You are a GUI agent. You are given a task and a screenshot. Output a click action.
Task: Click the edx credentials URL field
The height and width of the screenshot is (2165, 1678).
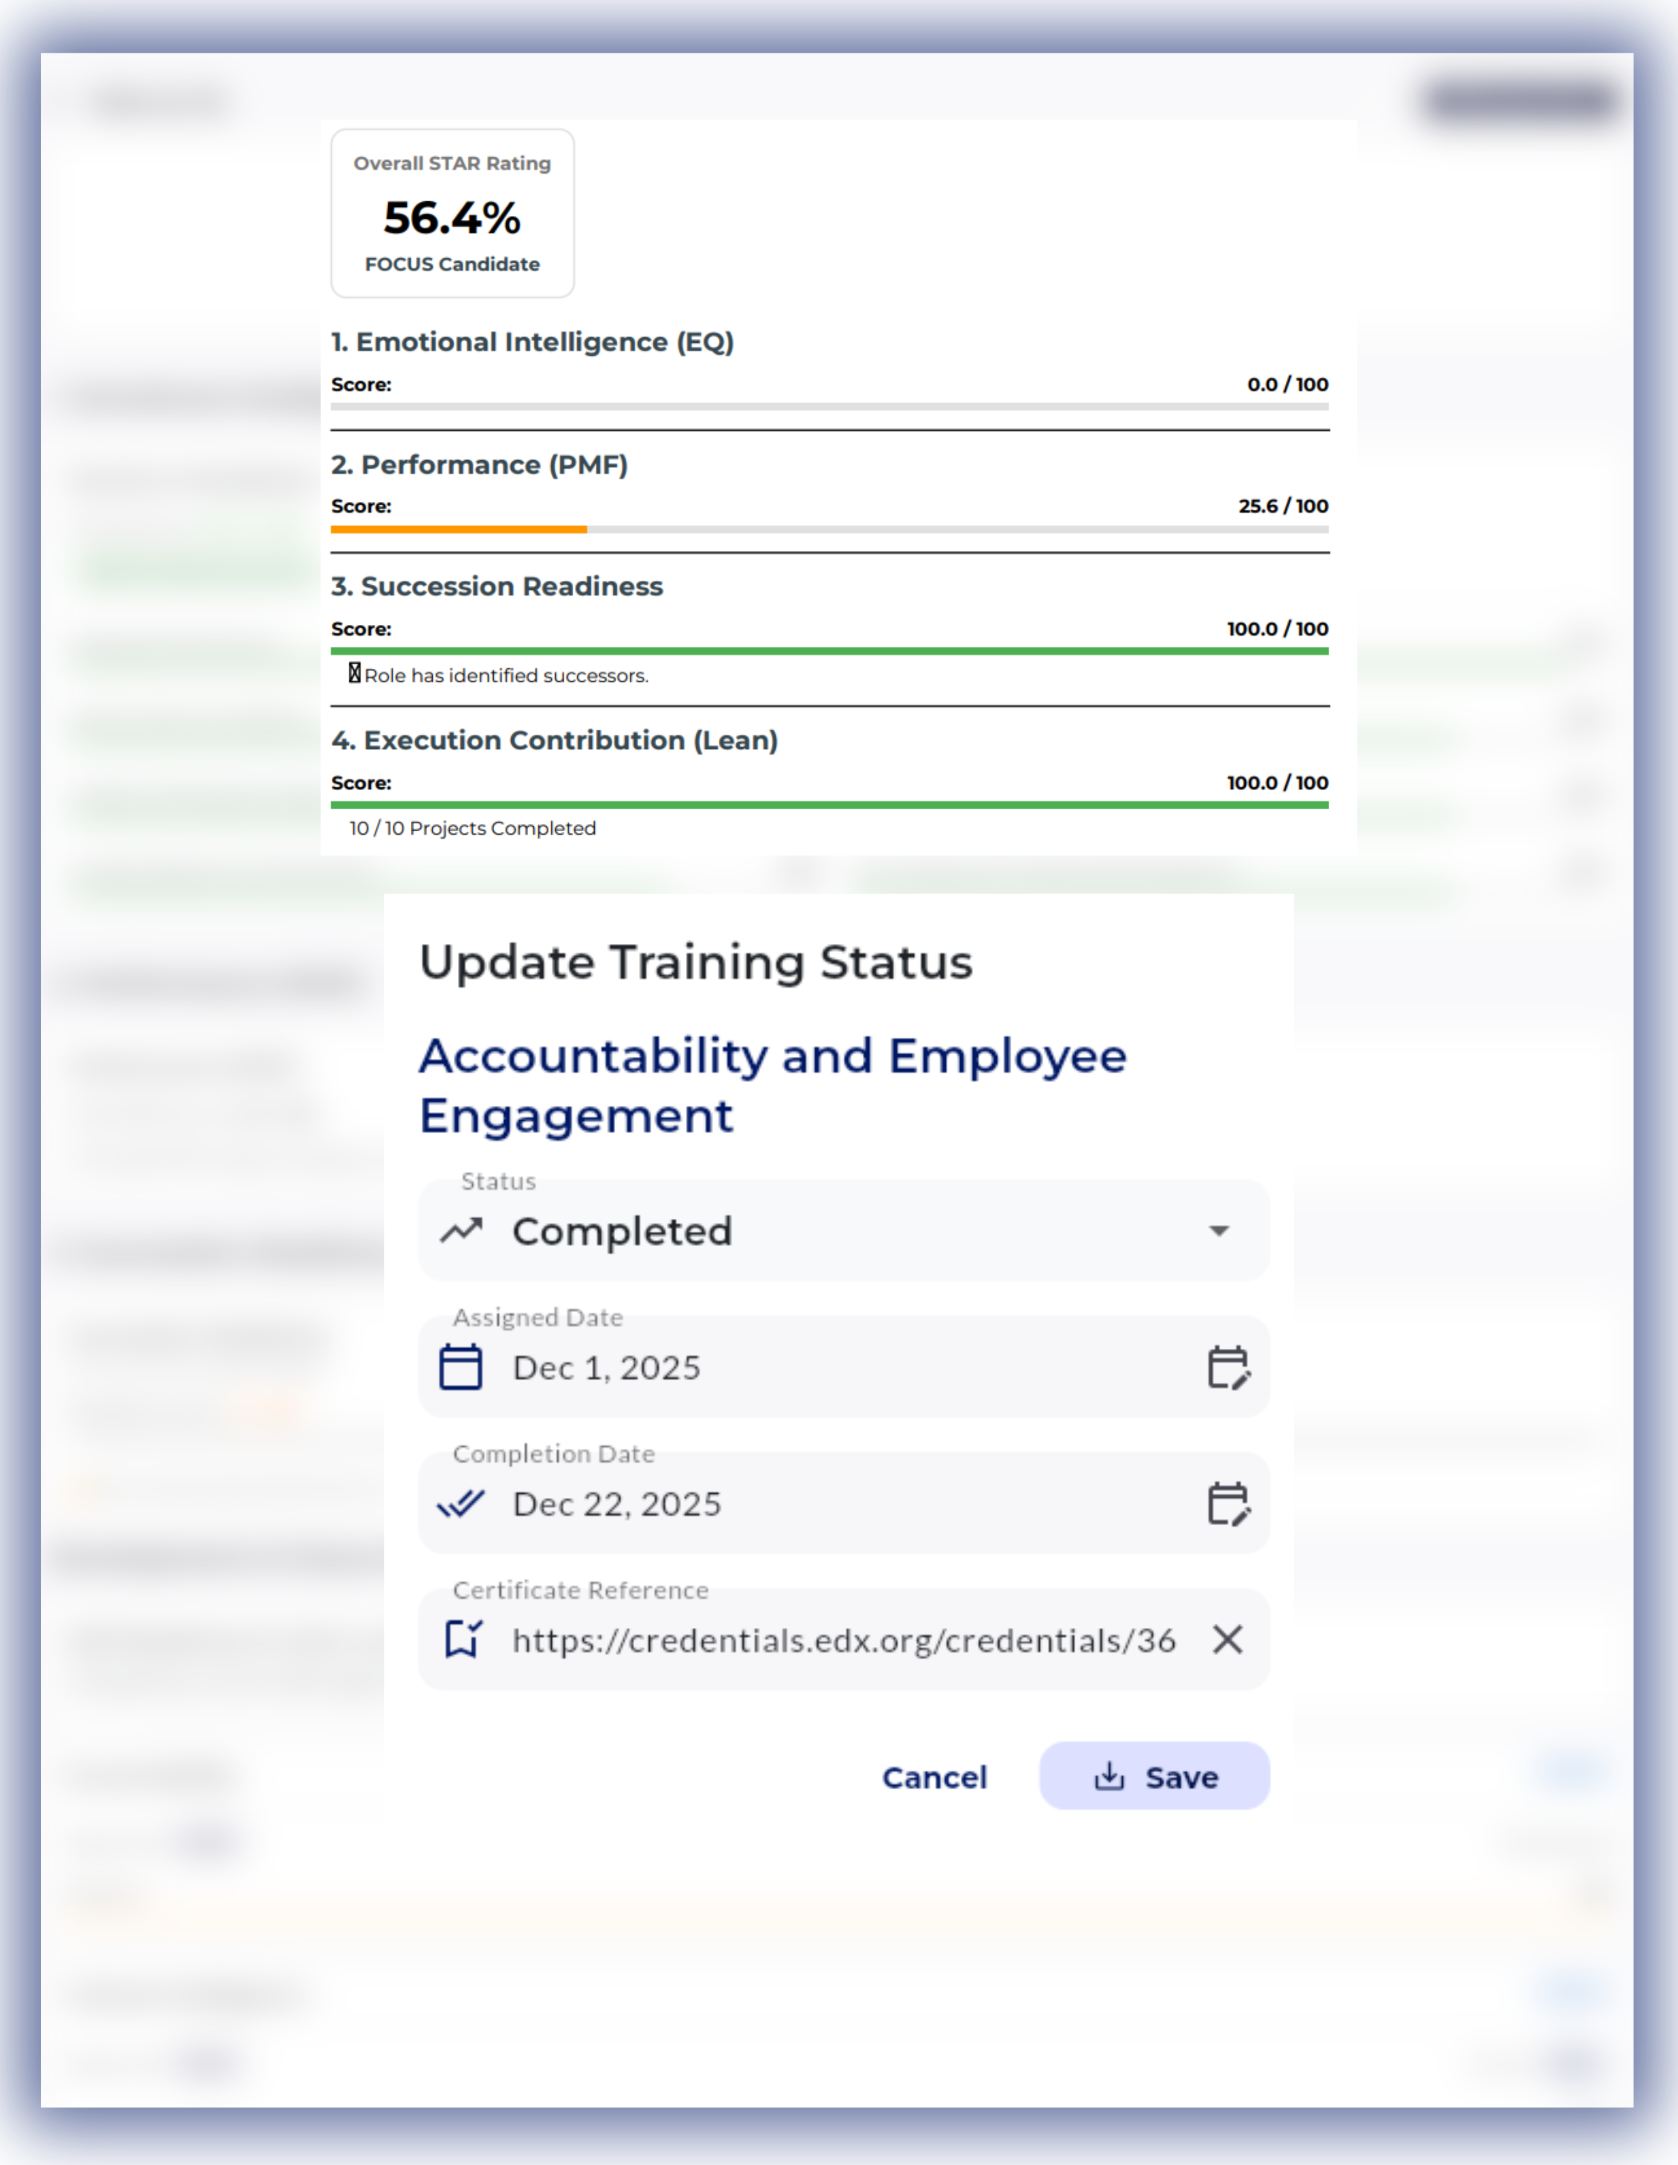(x=843, y=1641)
